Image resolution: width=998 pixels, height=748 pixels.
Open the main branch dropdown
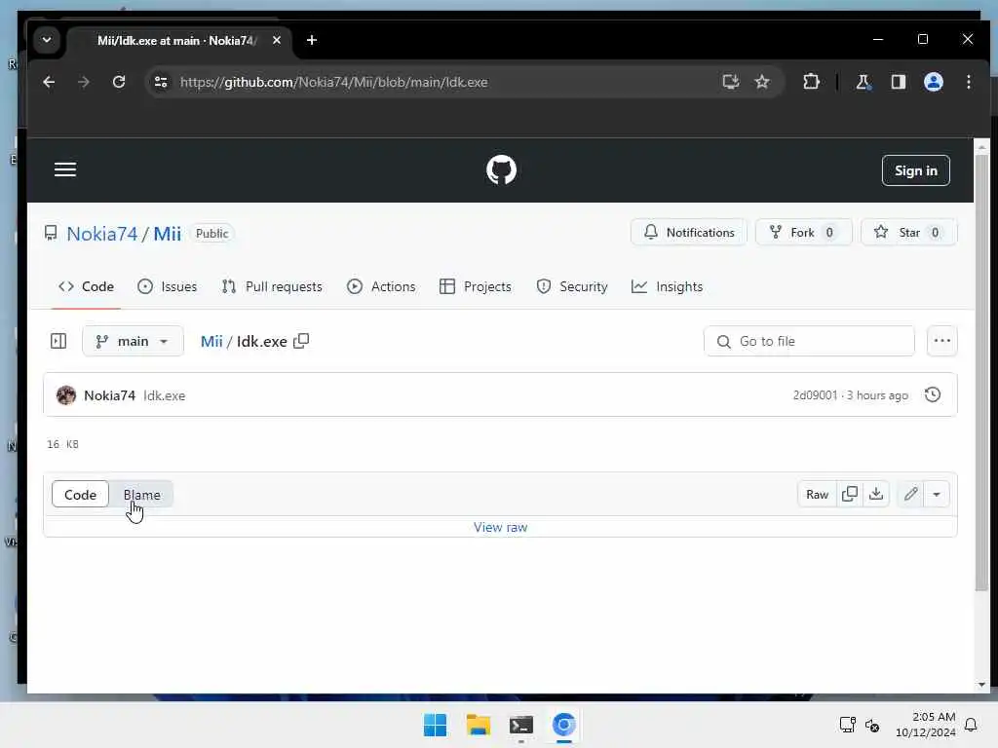click(x=133, y=342)
